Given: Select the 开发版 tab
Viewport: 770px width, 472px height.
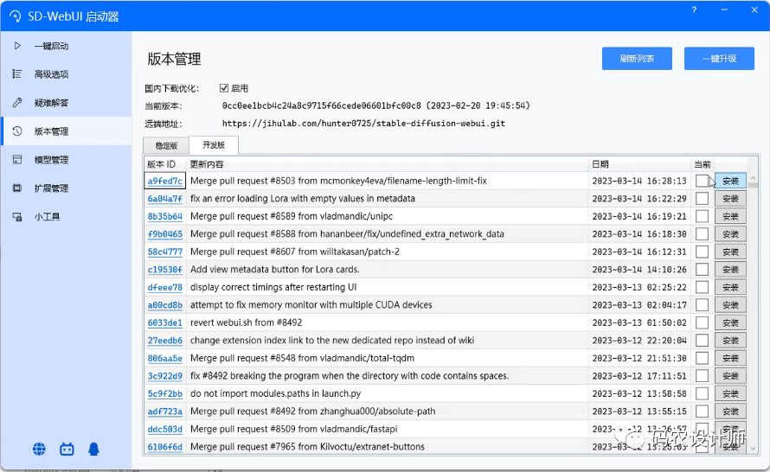Looking at the screenshot, I should (x=213, y=146).
